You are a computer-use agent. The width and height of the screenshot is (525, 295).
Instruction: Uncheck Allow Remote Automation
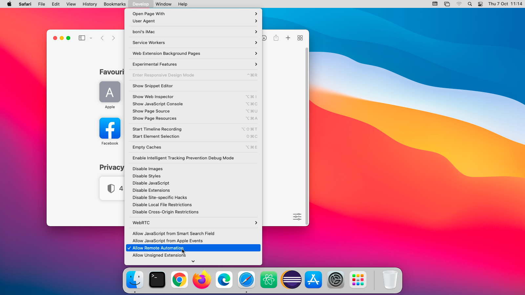point(158,248)
